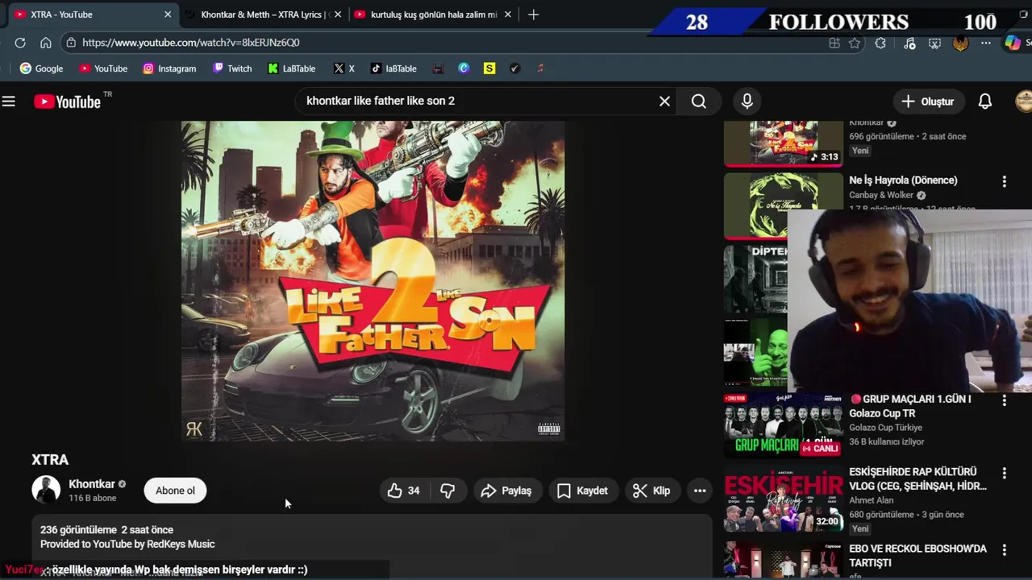Open the browser settings and more menu
The image size is (1032, 580).
click(986, 43)
